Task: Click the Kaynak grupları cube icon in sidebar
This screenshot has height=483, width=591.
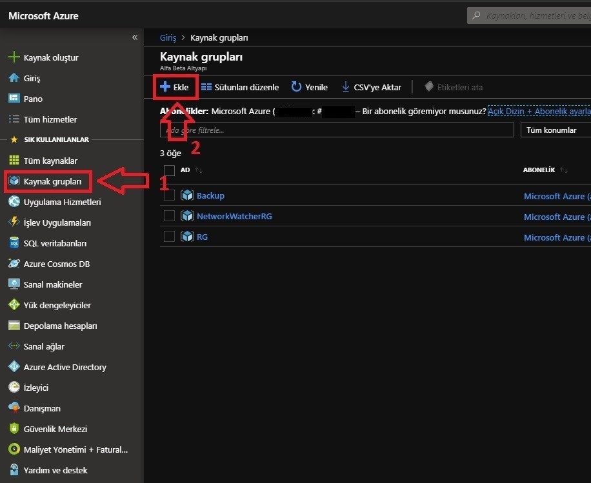Action: (x=14, y=181)
